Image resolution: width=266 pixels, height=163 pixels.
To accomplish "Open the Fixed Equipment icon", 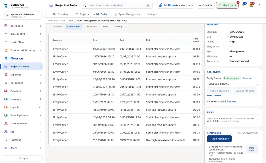I will [x=6, y=115].
